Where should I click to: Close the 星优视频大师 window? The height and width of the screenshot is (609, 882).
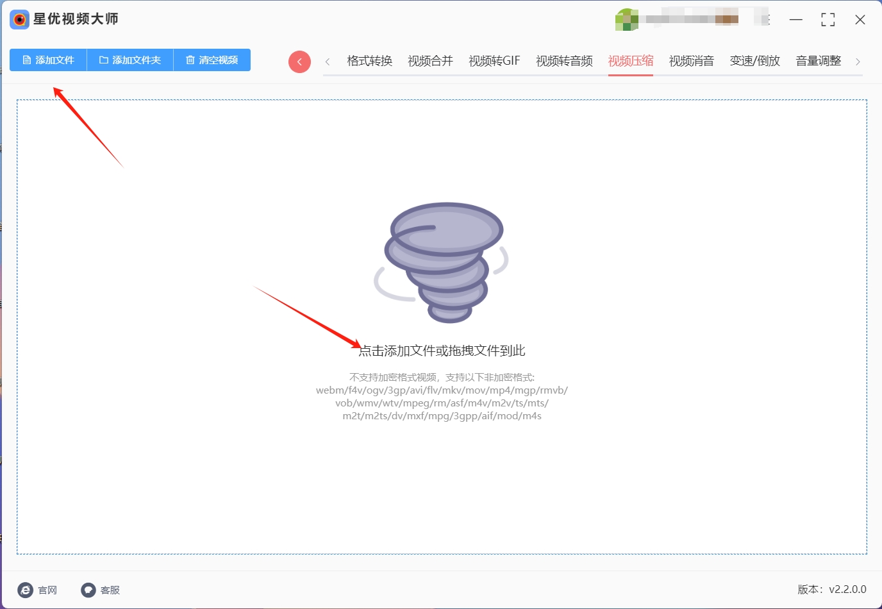(x=860, y=20)
